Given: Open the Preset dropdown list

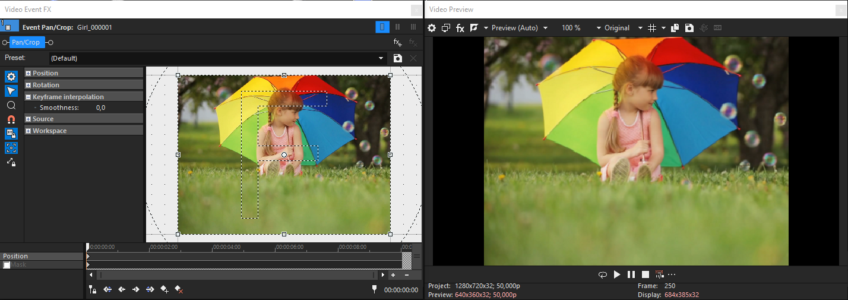Looking at the screenshot, I should pos(381,58).
